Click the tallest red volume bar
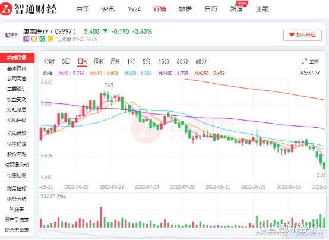Image resolution: width=329 pixels, height=240 pixels. 101,217
